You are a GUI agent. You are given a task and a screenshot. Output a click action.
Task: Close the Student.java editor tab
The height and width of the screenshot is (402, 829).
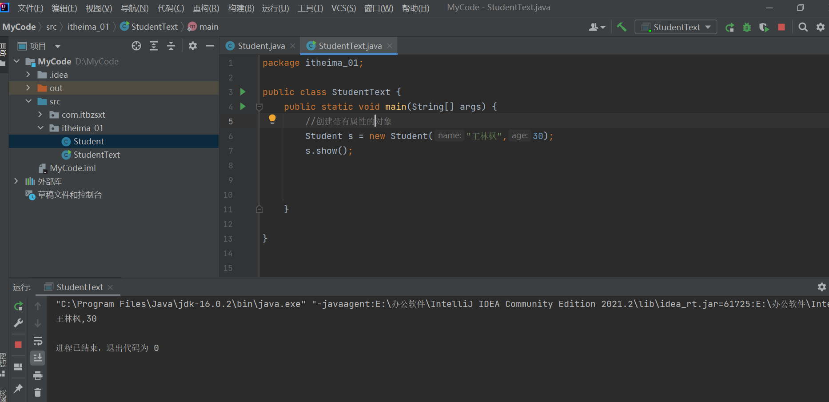[293, 46]
